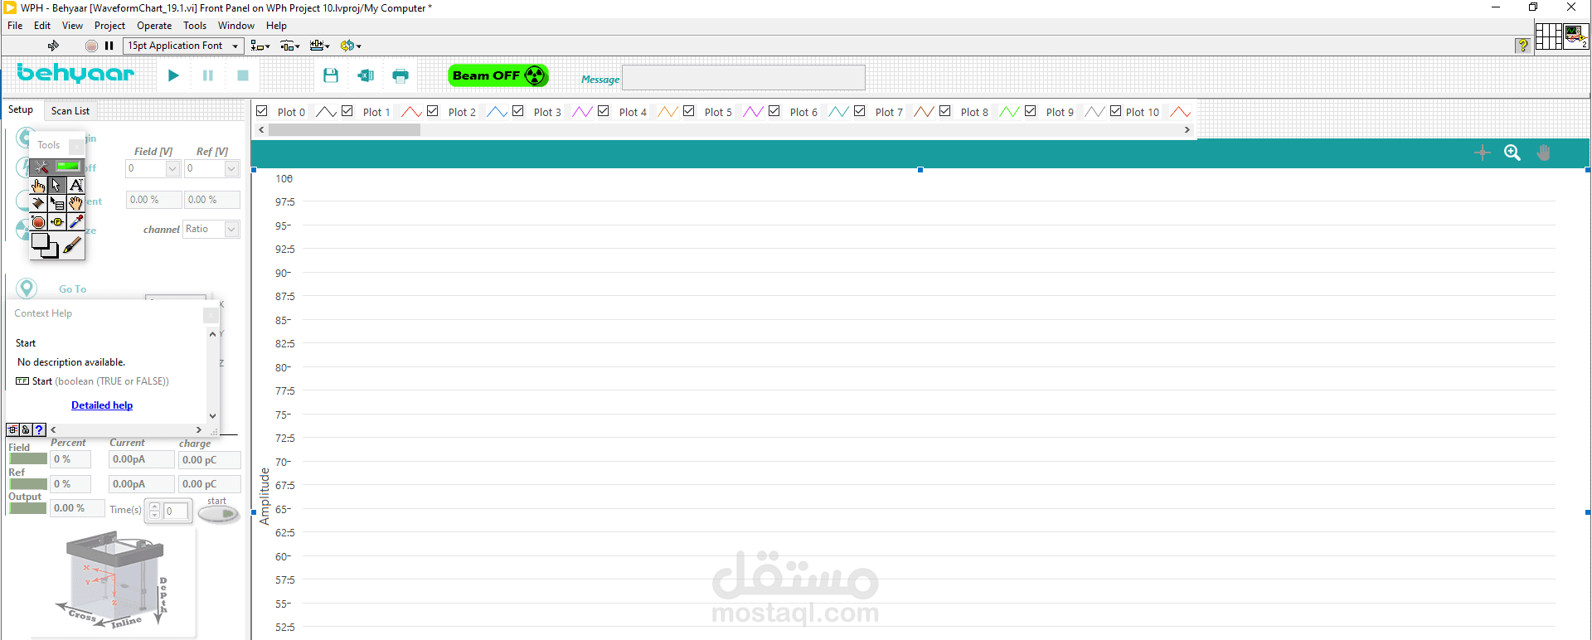Open the Operate menu

pyautogui.click(x=154, y=26)
